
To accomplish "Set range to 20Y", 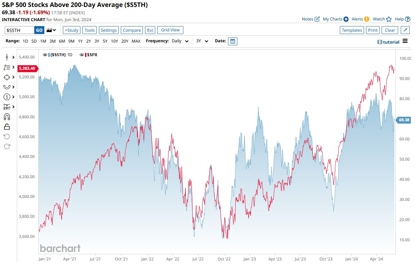I will [125, 41].
